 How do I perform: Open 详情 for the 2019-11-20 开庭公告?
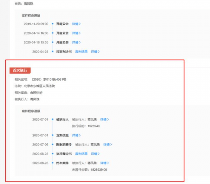pos(75,24)
